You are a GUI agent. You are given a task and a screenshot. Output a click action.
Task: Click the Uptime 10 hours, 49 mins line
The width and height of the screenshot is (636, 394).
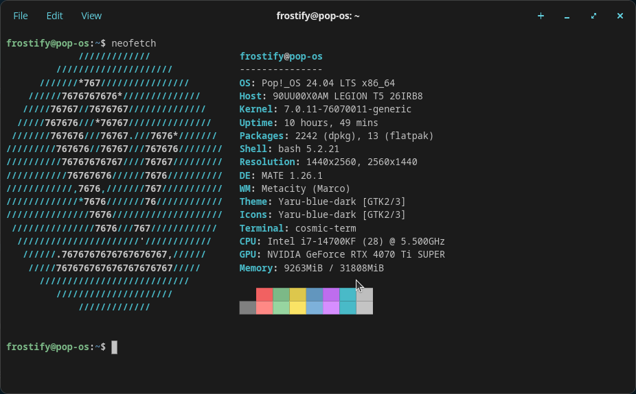tap(308, 123)
